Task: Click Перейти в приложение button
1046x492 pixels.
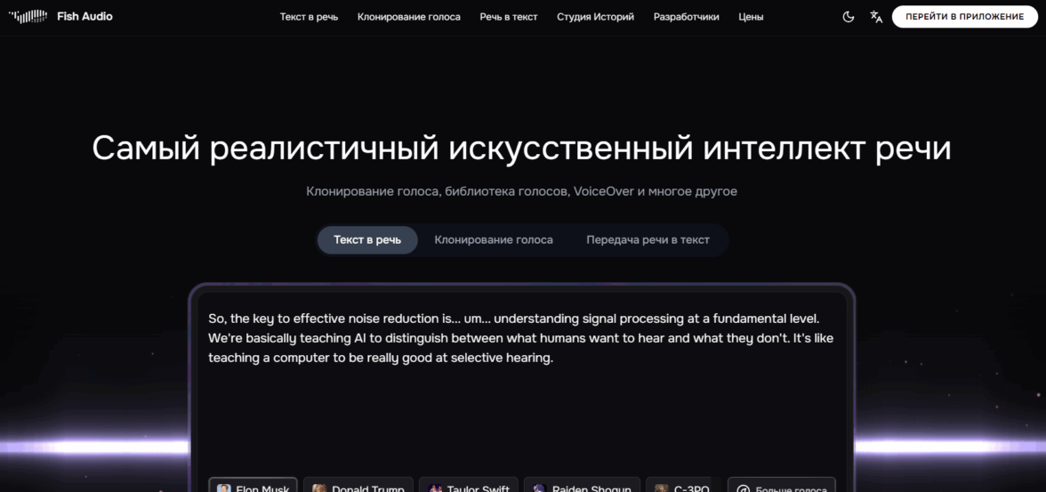Action: click(964, 17)
